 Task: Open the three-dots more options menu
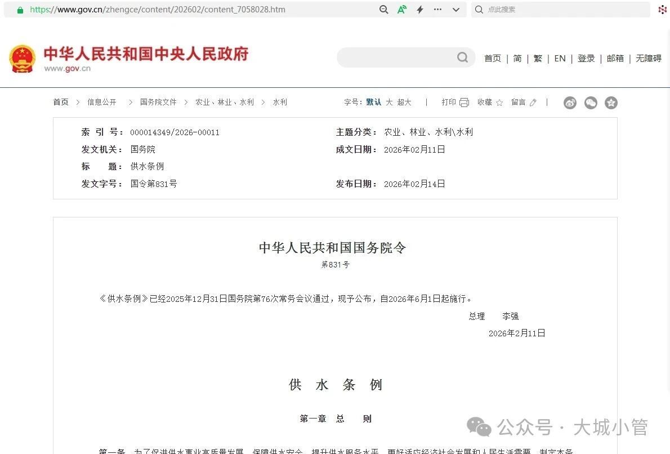(438, 10)
